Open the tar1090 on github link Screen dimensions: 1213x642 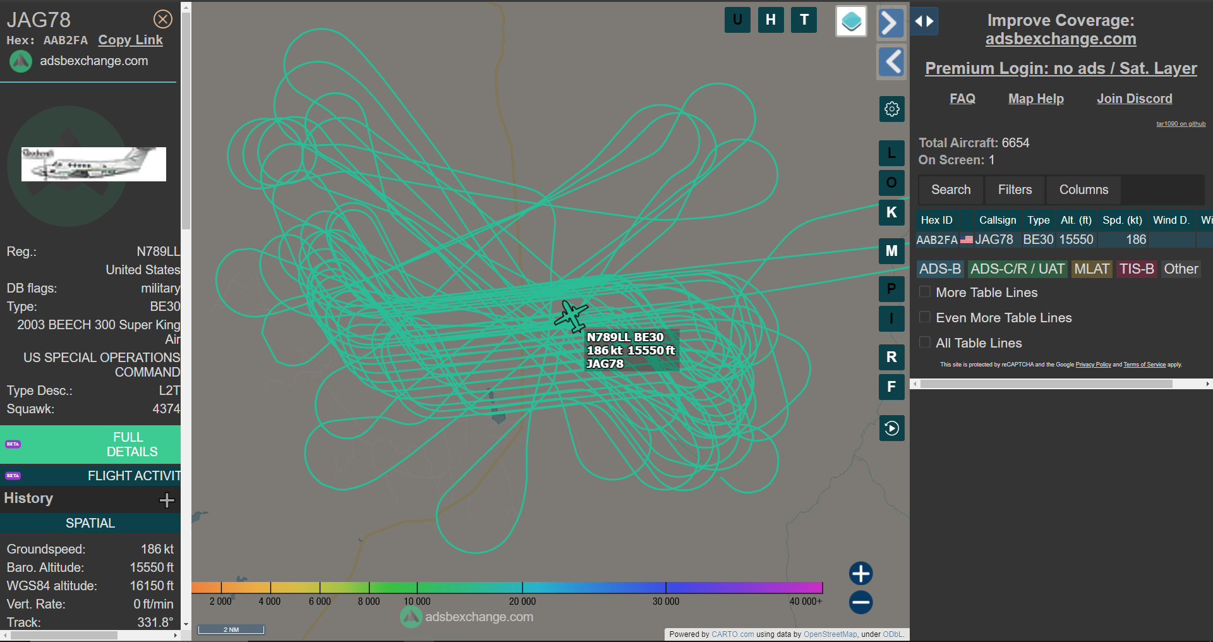pos(1181,124)
